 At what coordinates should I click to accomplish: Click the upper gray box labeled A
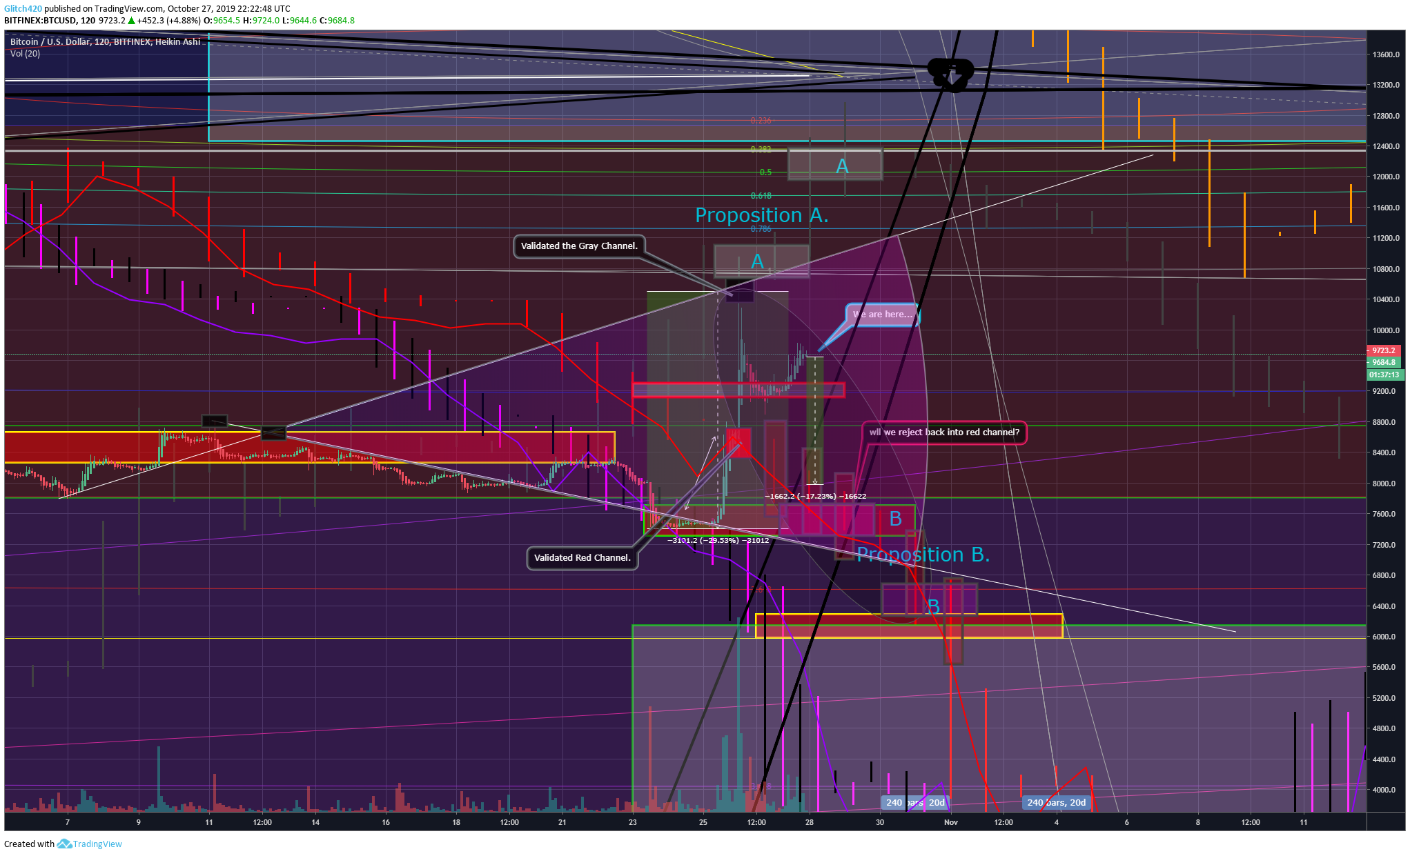835,166
